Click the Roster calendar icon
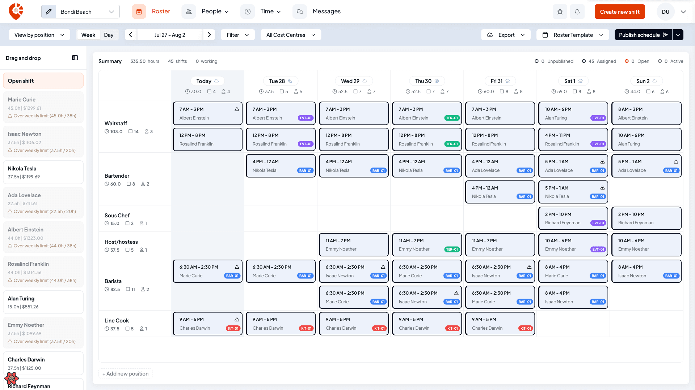 (139, 12)
